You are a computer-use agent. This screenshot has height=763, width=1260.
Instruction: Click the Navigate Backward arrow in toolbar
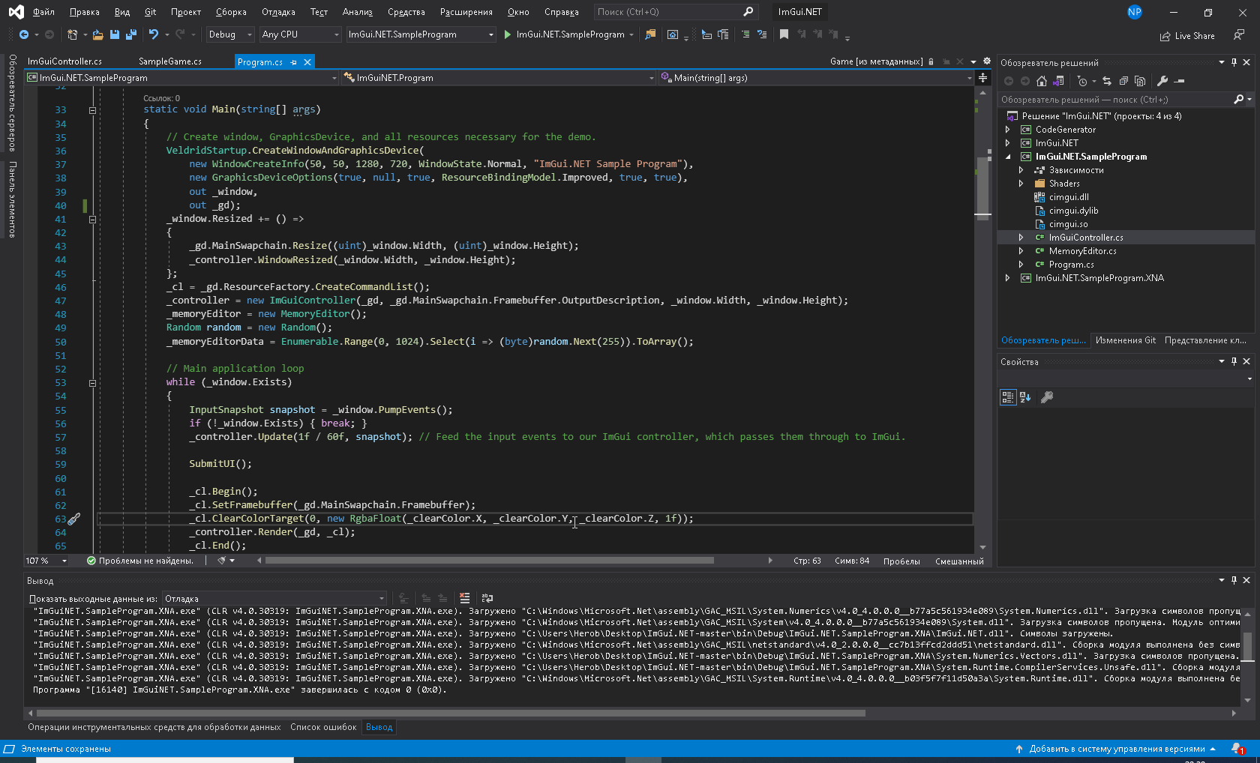(x=24, y=34)
